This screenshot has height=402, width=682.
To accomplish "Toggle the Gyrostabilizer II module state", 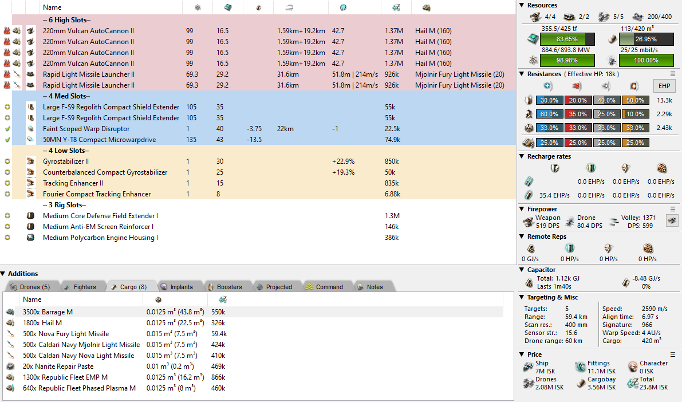I will [x=7, y=161].
